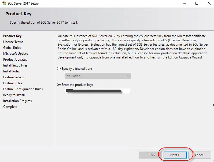Go to the License Terms step
Viewport: 214px width, 162px height.
[x=13, y=42]
